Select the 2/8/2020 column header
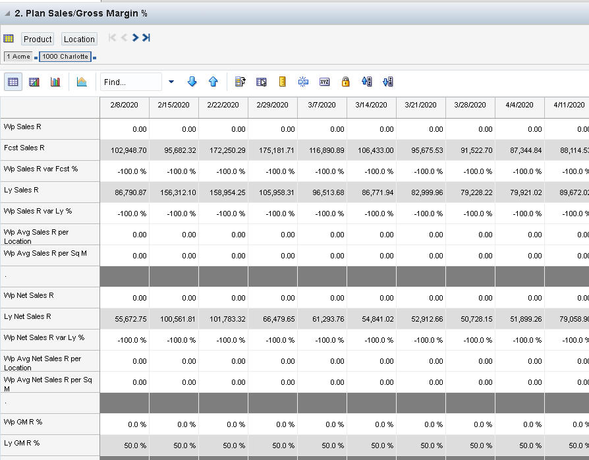 point(125,107)
